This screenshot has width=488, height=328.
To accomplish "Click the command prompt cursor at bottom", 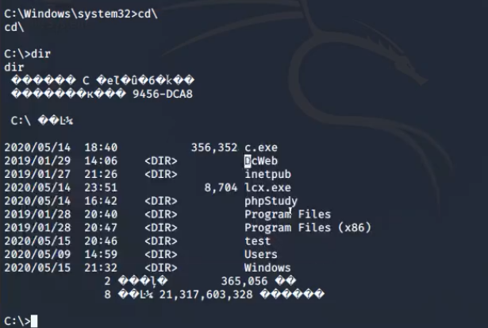I will coord(34,322).
